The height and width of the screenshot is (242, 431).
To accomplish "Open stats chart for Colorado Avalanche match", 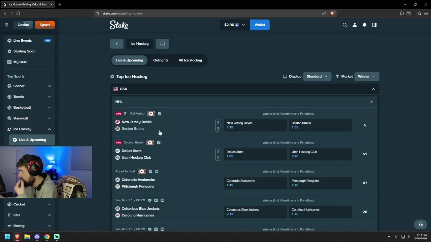I will [x=150, y=171].
